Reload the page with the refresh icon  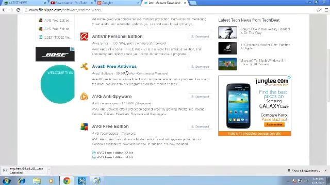pyautogui.click(x=19, y=10)
